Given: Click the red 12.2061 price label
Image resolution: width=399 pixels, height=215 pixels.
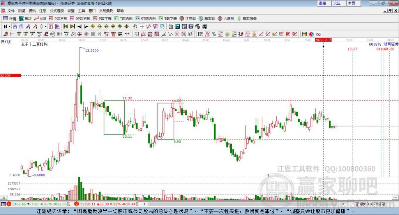Looking at the screenshot, I should pyautogui.click(x=11, y=75).
